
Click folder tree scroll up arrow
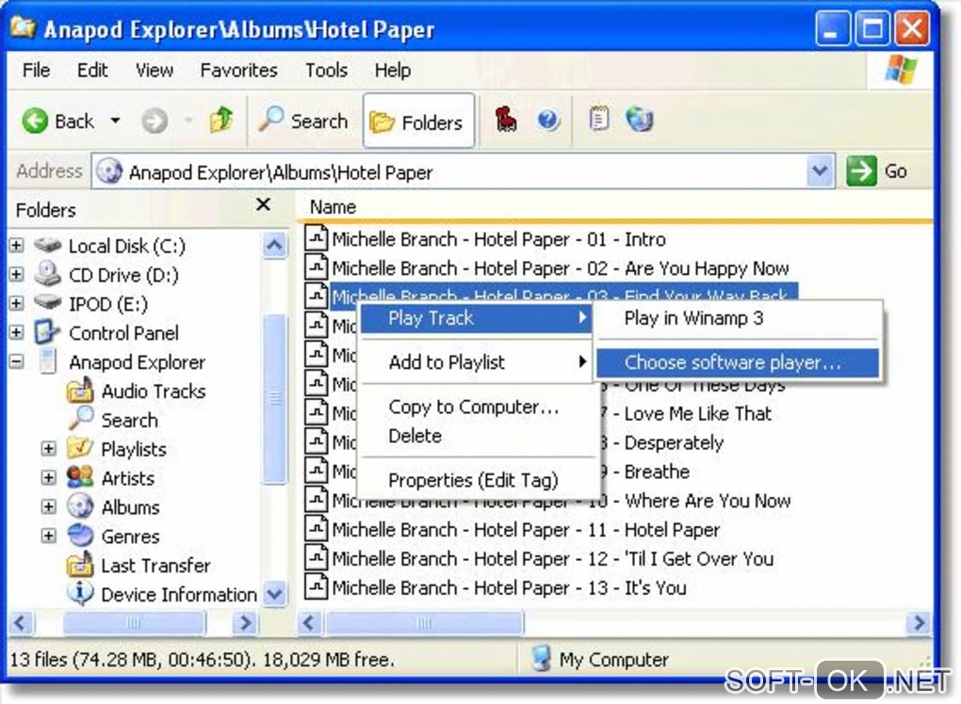[x=274, y=246]
